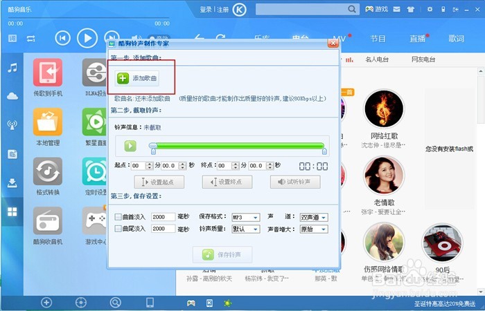Click the green plus Add Song button

(x=137, y=78)
